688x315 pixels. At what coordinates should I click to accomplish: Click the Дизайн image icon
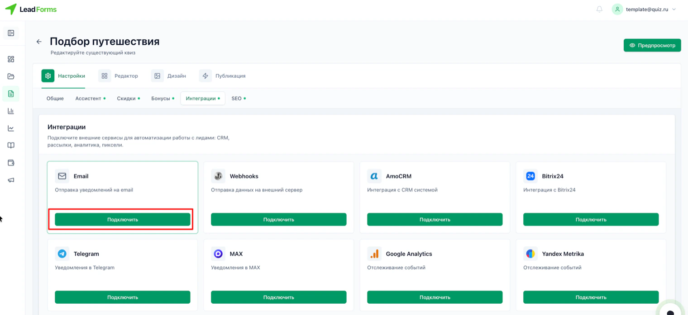pos(158,76)
